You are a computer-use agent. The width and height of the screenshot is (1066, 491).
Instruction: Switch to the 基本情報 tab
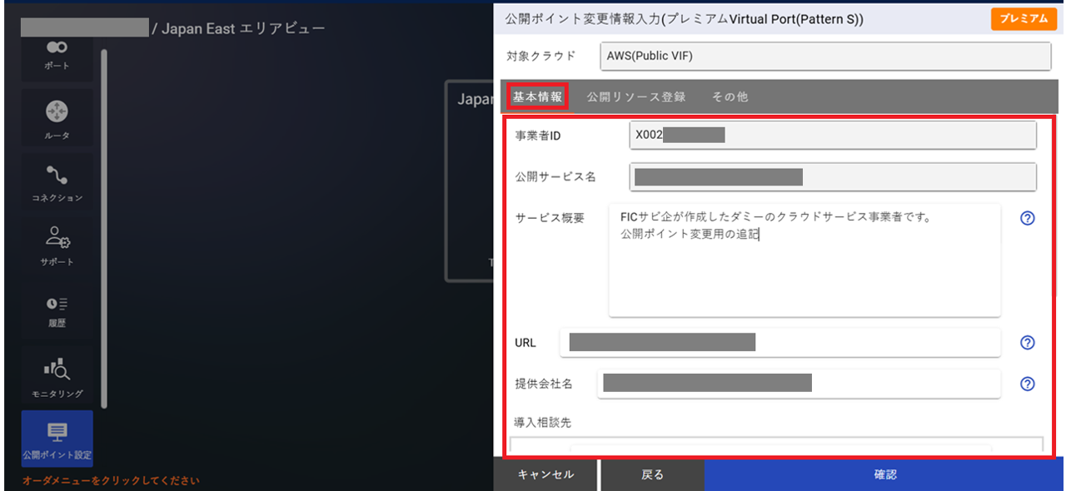tap(536, 97)
